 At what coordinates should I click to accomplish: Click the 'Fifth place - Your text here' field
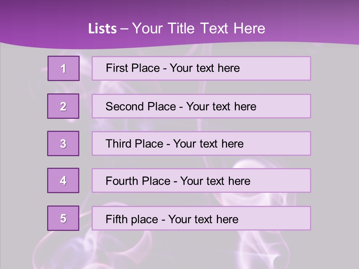pyautogui.click(x=201, y=218)
